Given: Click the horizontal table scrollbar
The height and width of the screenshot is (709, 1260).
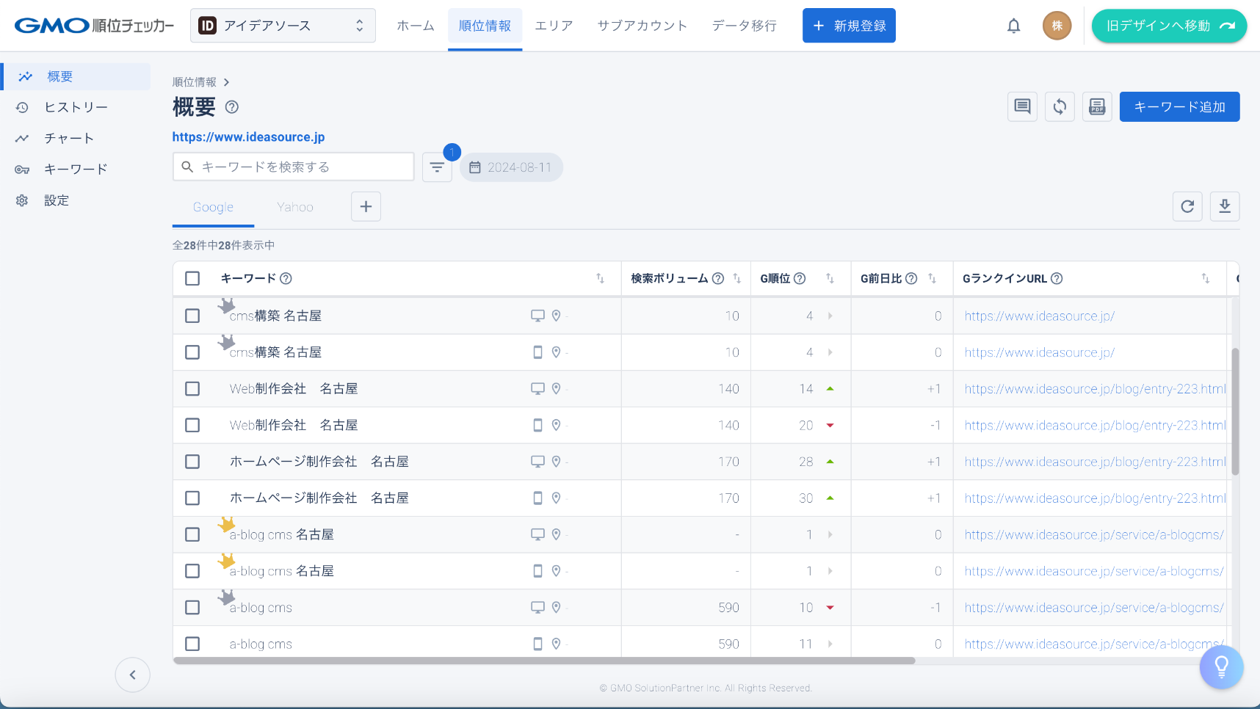Looking at the screenshot, I should click(543, 661).
